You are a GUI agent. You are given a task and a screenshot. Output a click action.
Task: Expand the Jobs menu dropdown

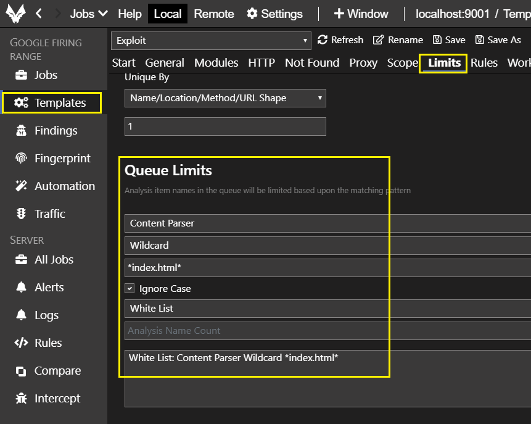[89, 14]
